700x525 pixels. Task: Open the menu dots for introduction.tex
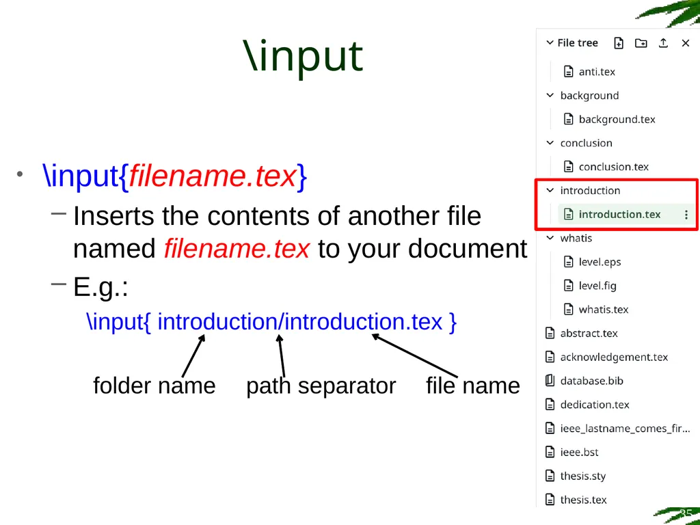[686, 215]
